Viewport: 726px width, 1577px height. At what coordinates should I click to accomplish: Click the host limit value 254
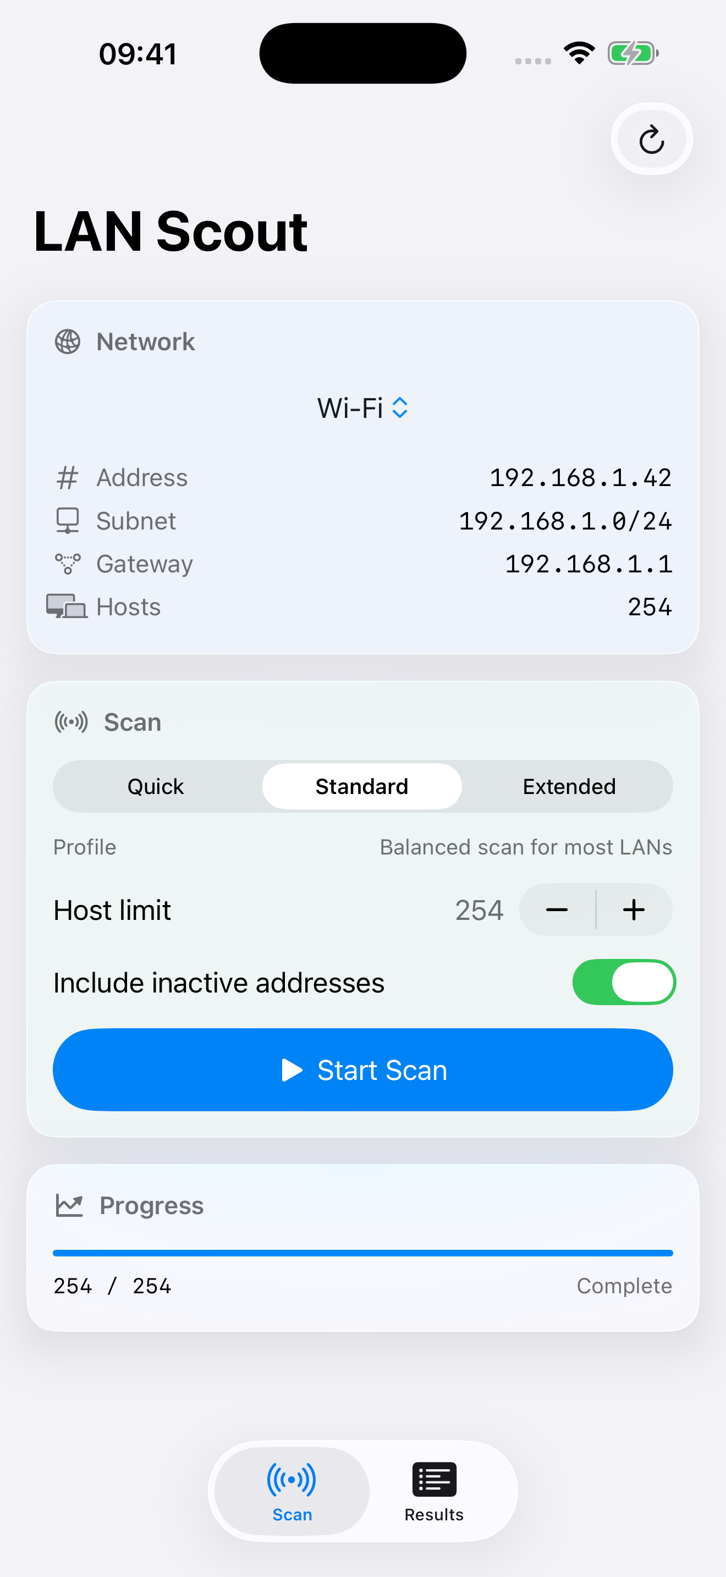click(x=479, y=909)
